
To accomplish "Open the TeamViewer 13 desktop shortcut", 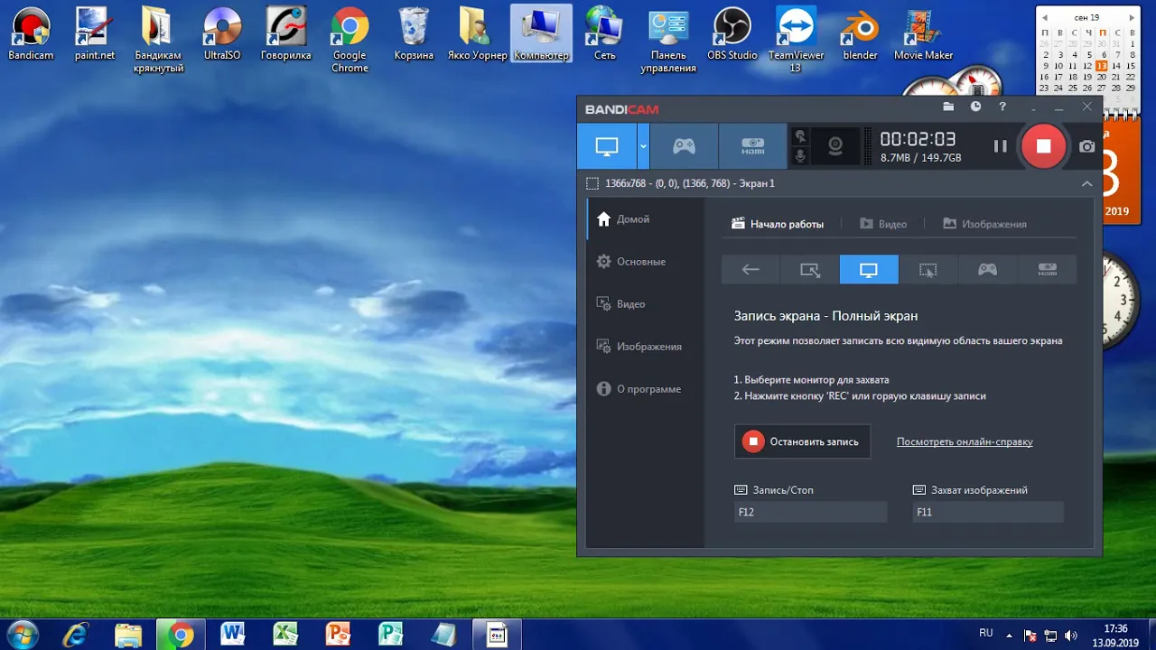I will click(796, 40).
